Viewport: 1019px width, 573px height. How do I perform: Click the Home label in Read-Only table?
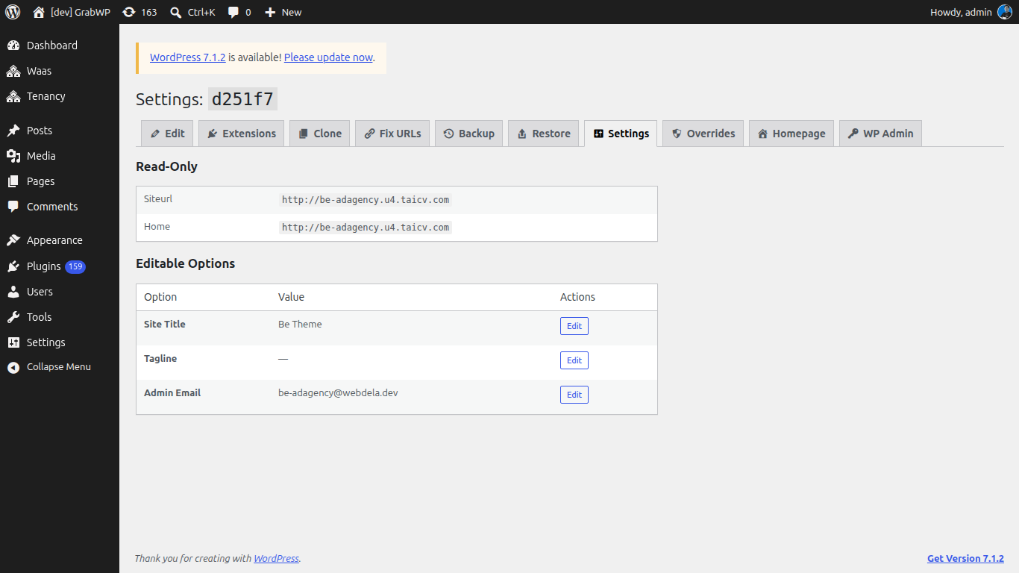tap(157, 227)
